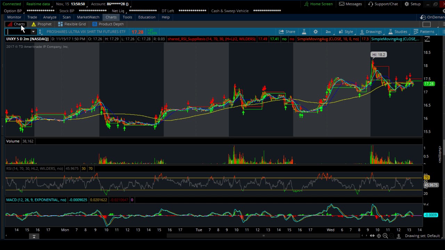
Task: Toggle the pan left-right arrows icon
Action: tap(372, 236)
